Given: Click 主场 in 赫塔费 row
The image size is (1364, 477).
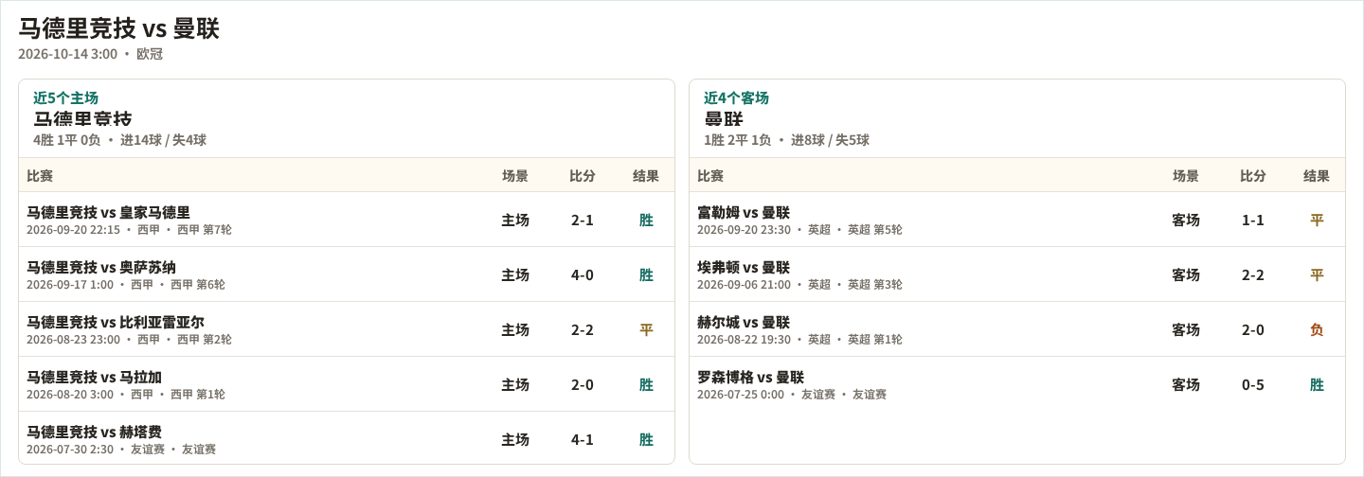Looking at the screenshot, I should (515, 439).
